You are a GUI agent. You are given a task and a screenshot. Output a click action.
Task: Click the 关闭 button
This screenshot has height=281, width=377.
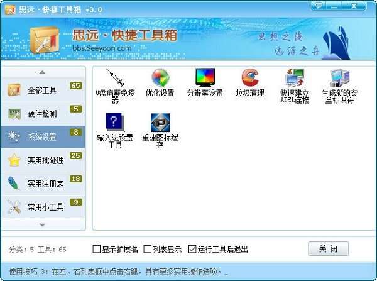[328, 249]
